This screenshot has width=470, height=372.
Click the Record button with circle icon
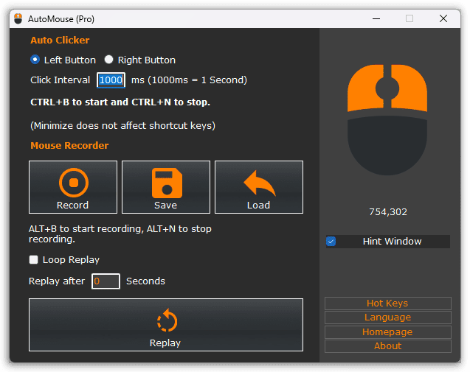point(73,187)
